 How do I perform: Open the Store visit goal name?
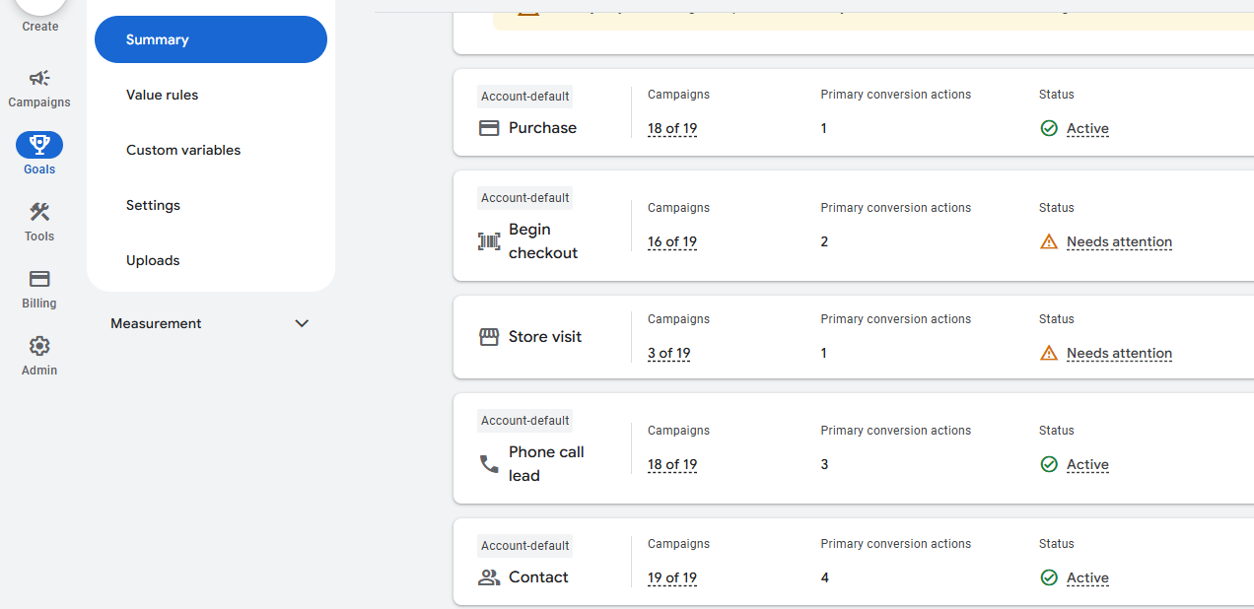(545, 337)
